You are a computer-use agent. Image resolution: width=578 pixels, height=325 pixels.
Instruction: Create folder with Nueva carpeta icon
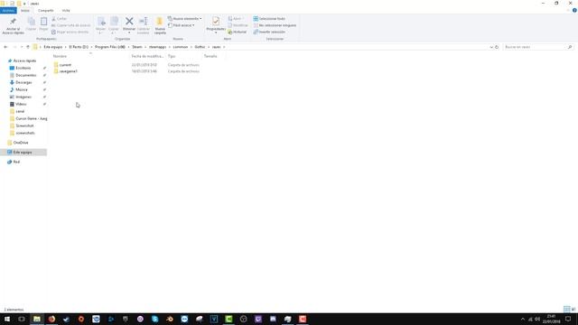click(x=160, y=22)
